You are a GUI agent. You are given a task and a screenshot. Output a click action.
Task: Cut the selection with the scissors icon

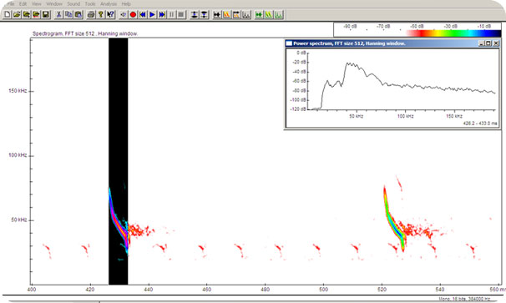point(58,14)
